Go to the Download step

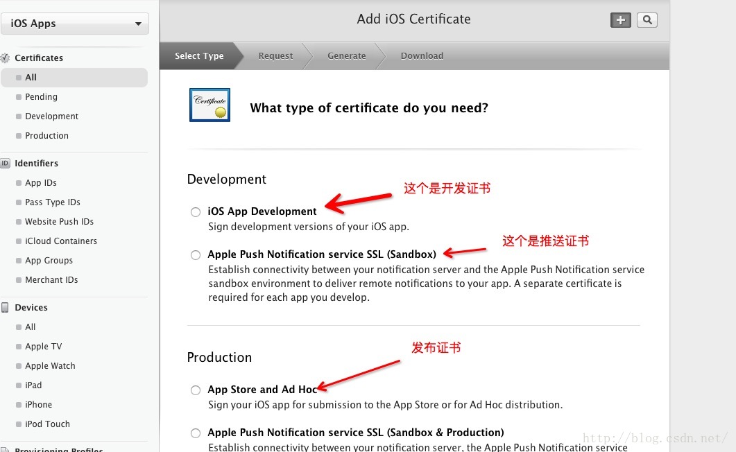tap(422, 55)
